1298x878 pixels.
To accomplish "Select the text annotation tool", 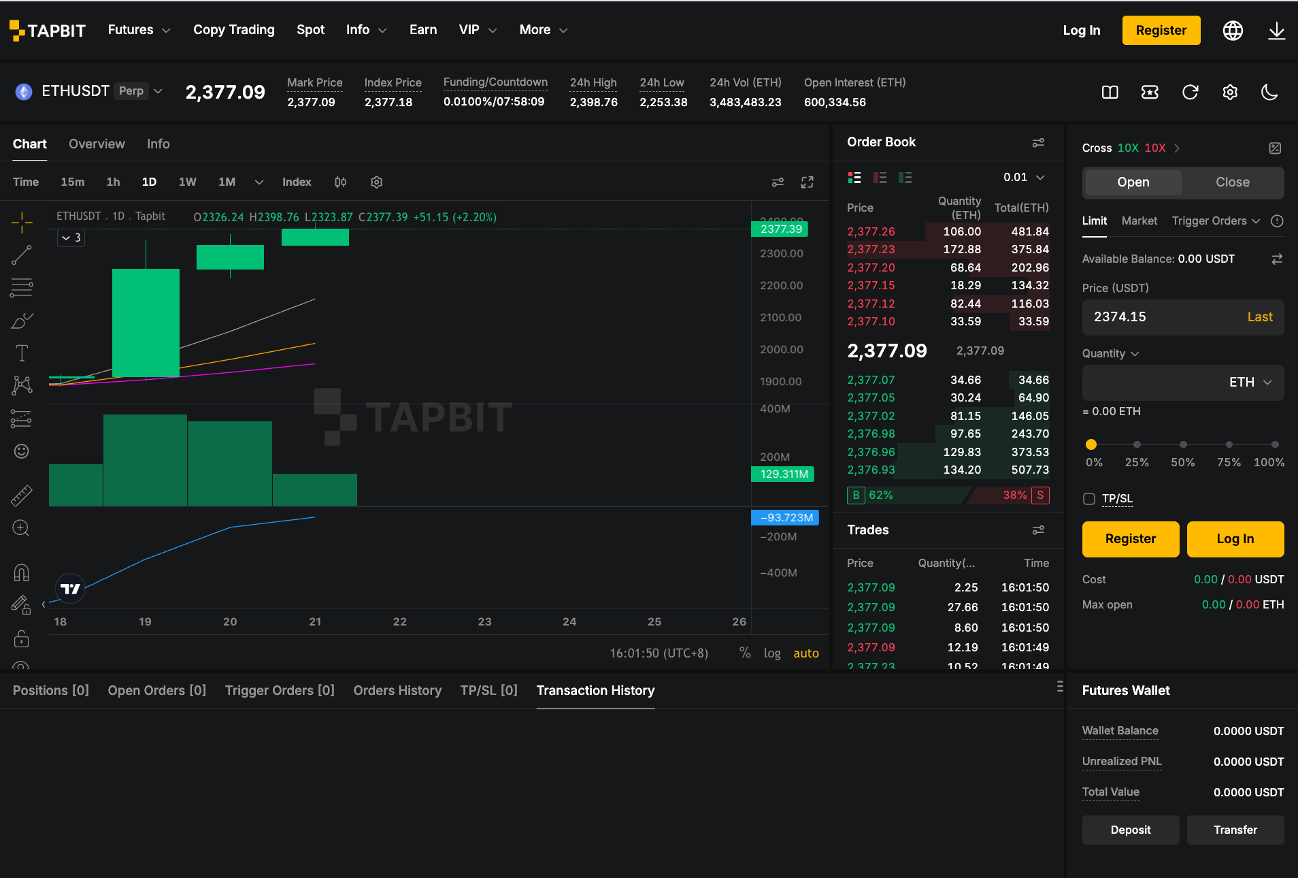I will click(x=22, y=353).
